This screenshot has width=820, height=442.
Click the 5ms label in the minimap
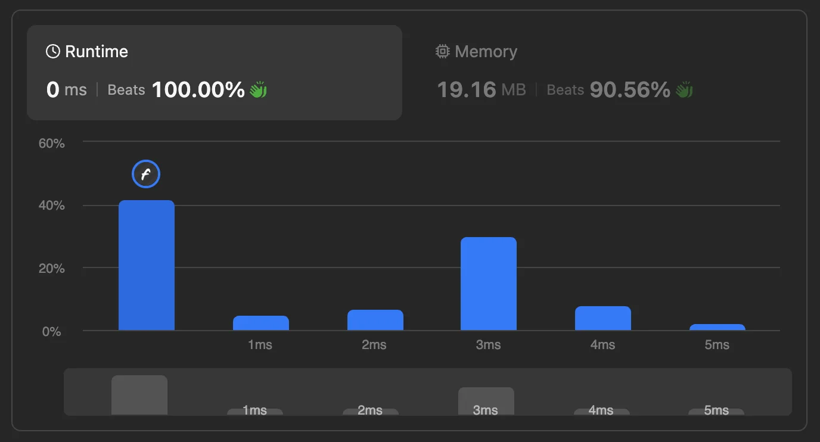716,410
